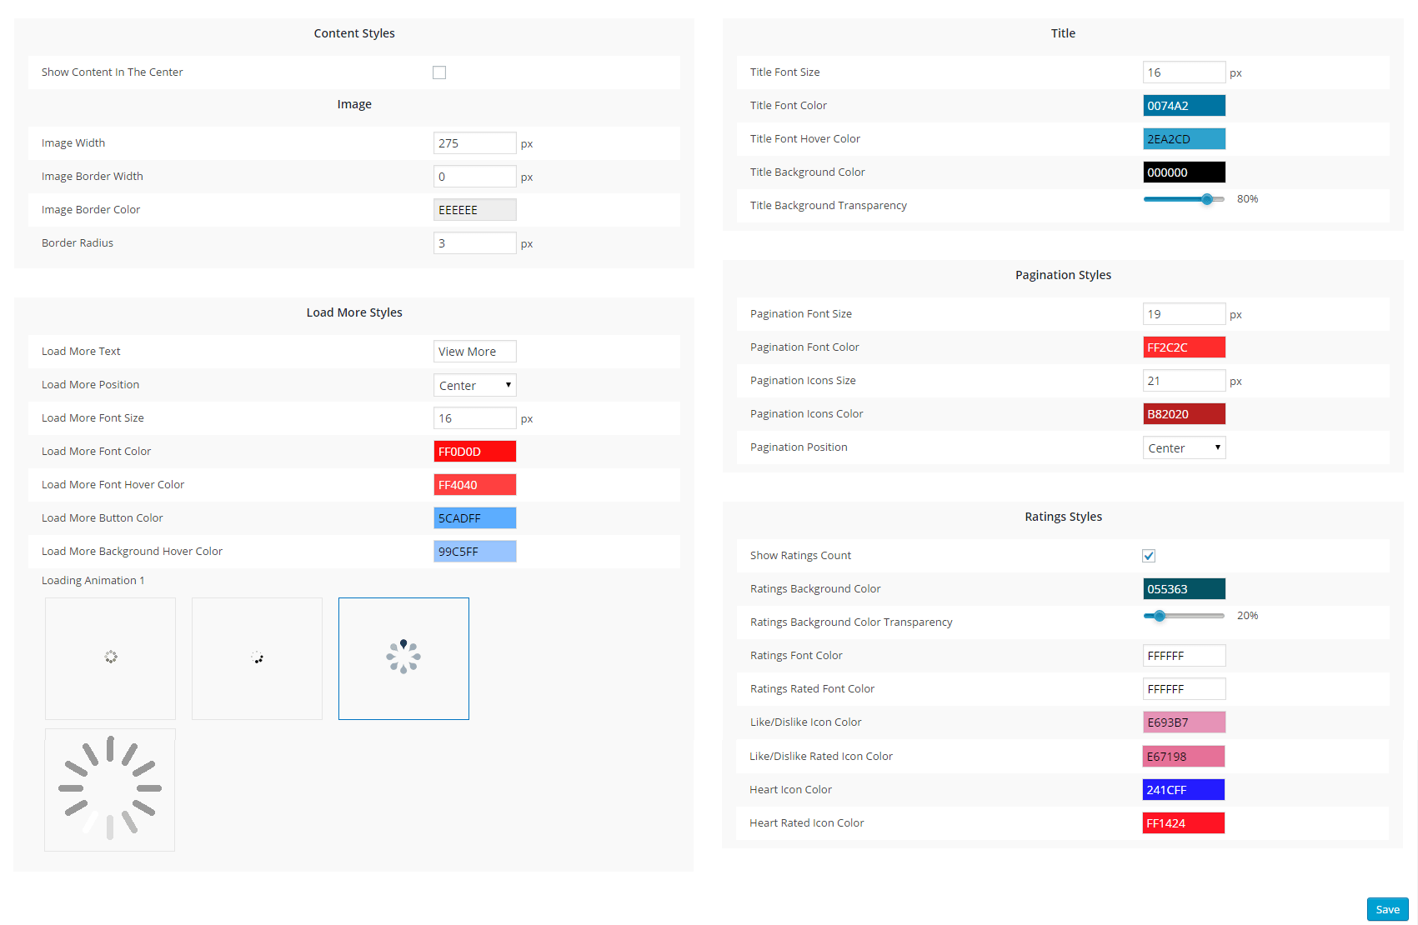1418x925 pixels.
Task: Select the first small loading animation thumbnail
Action: point(110,657)
